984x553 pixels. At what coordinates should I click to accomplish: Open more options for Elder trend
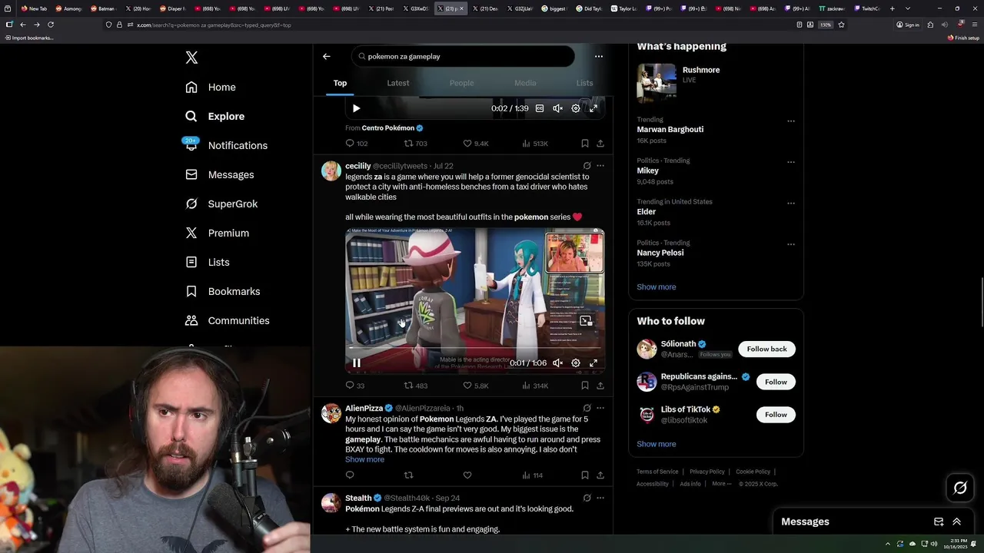coord(791,203)
